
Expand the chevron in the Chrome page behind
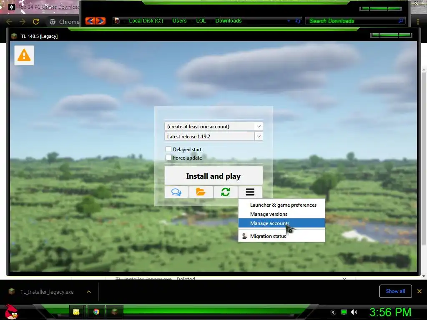tap(344, 279)
